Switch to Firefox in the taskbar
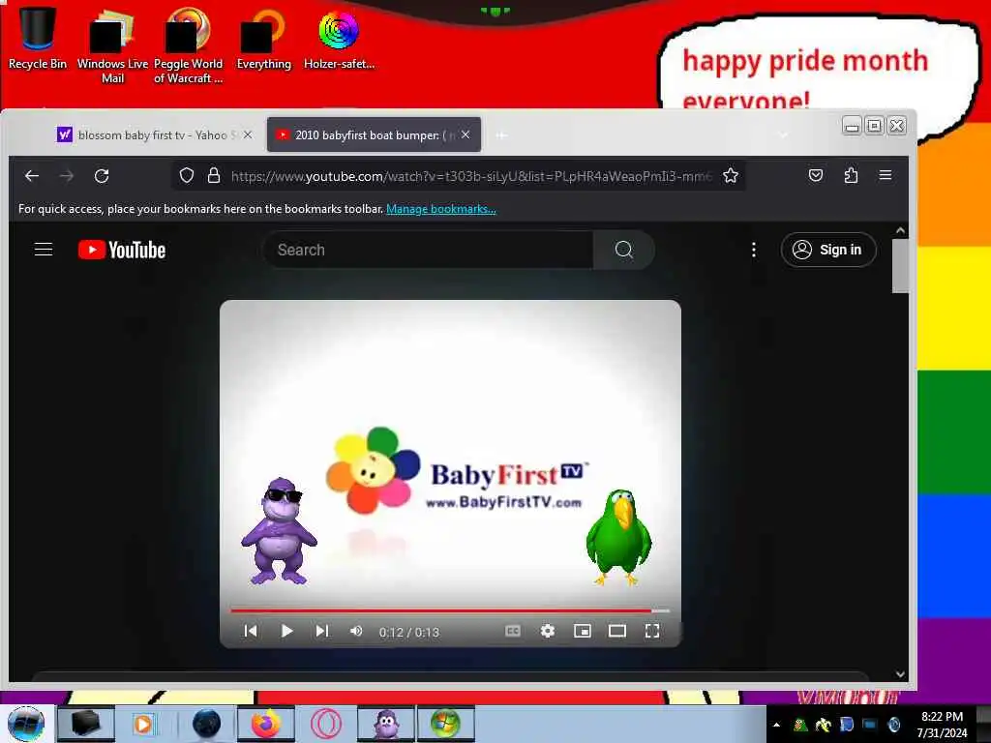The height and width of the screenshot is (743, 991). pyautogui.click(x=266, y=724)
